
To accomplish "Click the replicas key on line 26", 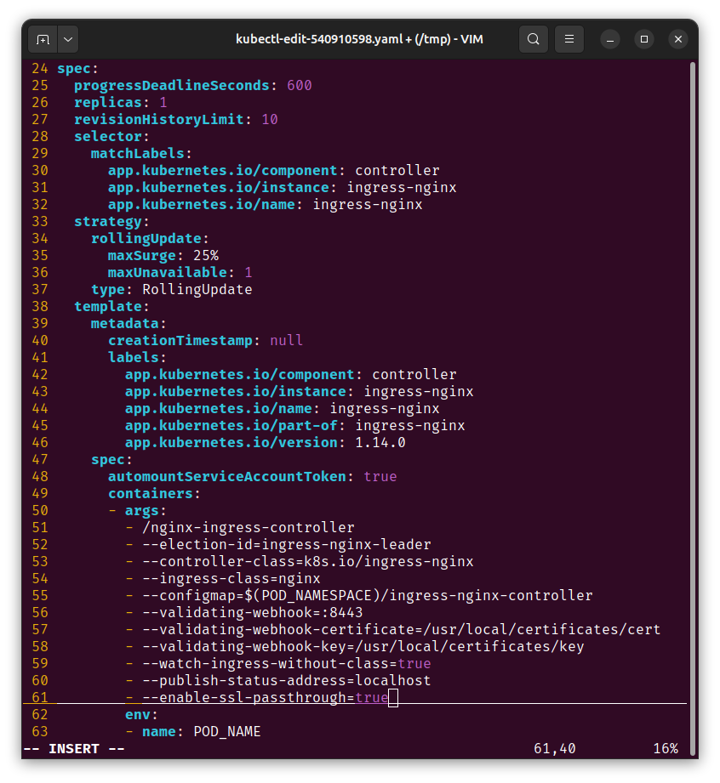I will click(108, 102).
